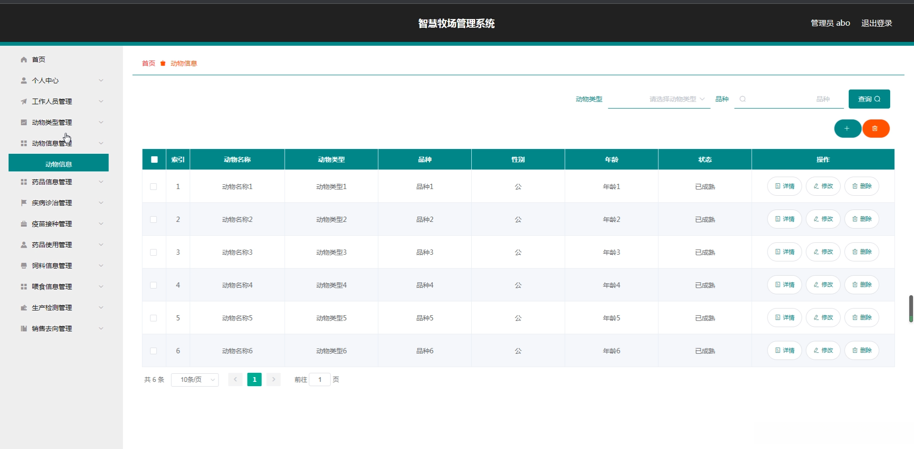The height and width of the screenshot is (449, 914).
Task: Check the checkbox for row 动物名称2
Action: (x=153, y=220)
